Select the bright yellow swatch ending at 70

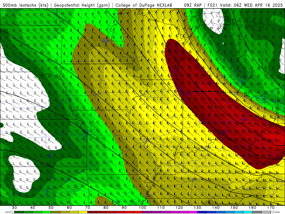point(83,212)
